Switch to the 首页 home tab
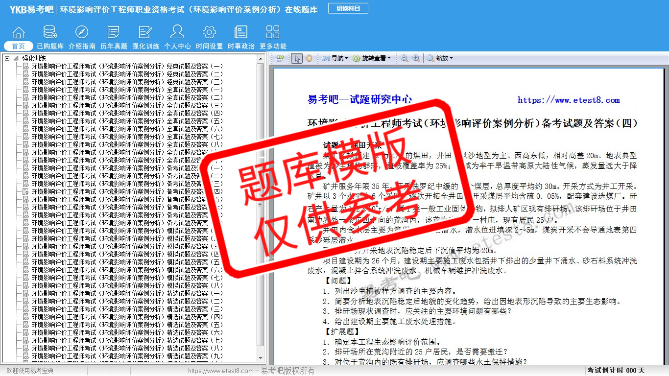The height and width of the screenshot is (376, 669). click(19, 46)
